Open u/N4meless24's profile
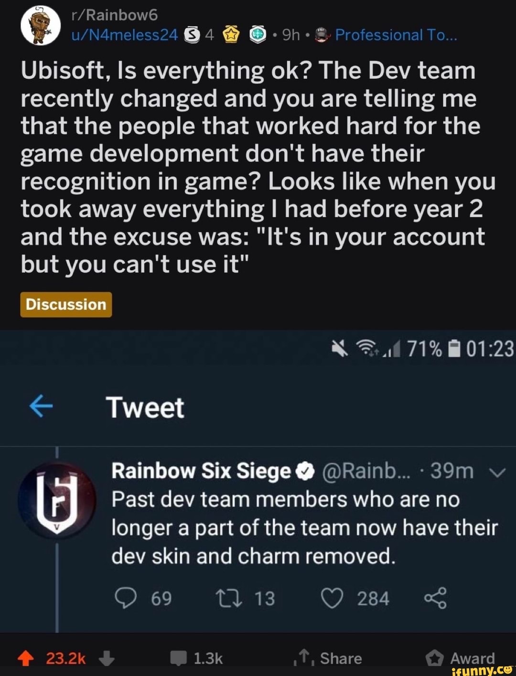This screenshot has height=676, width=516. 123,35
